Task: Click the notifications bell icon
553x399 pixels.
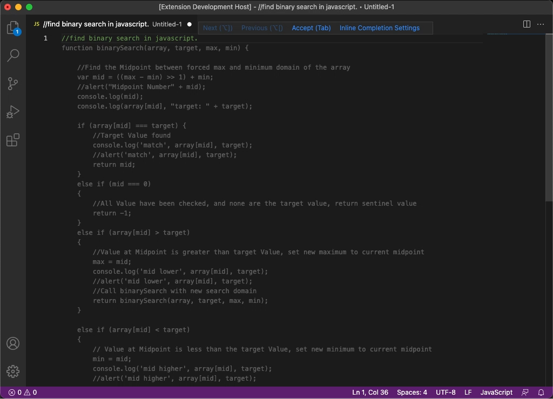Action: [541, 392]
